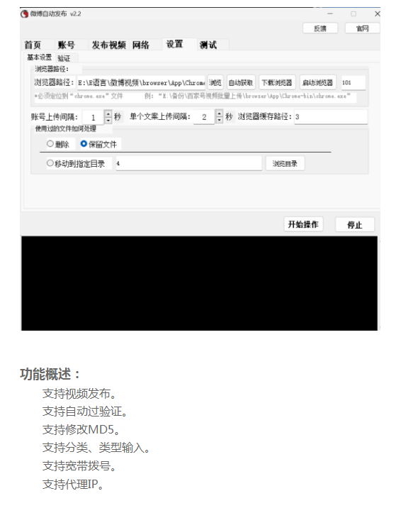The width and height of the screenshot is (401, 513).
Task: Open the 官网 link button
Action: 363,28
